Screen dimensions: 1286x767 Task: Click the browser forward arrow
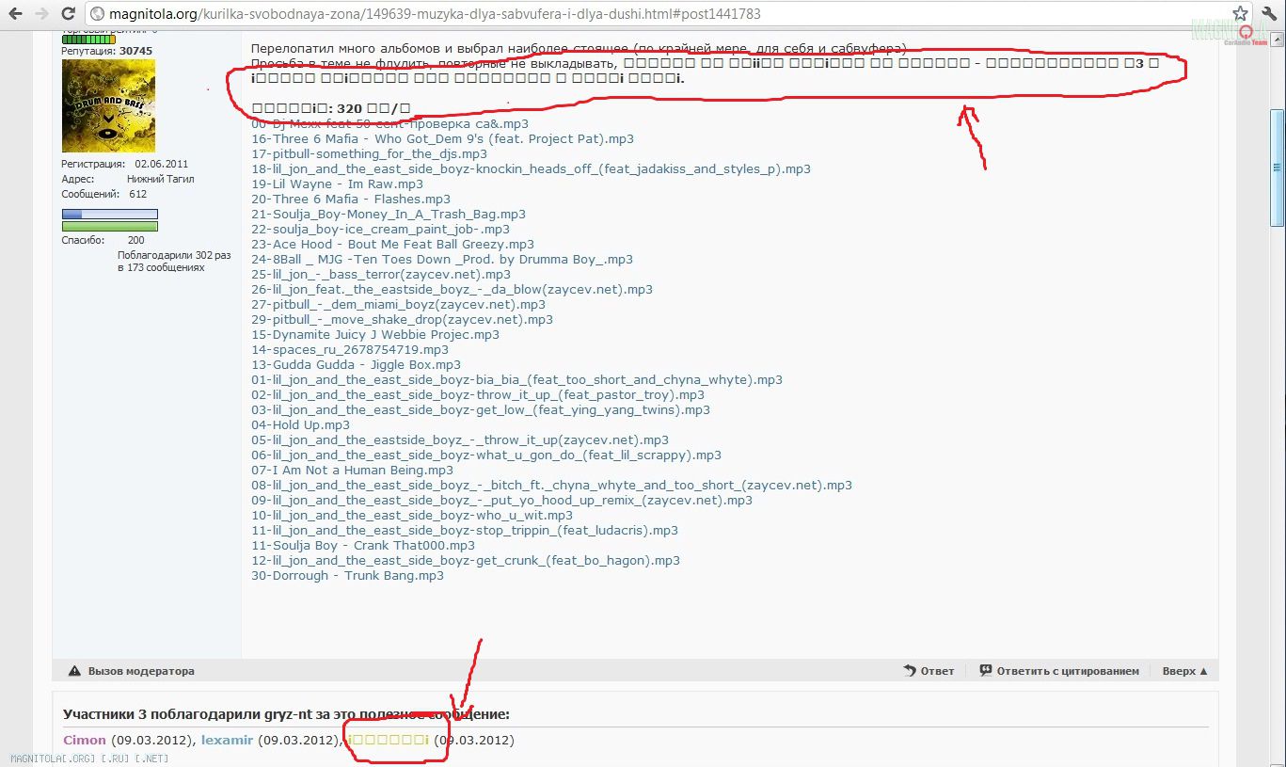click(x=42, y=14)
